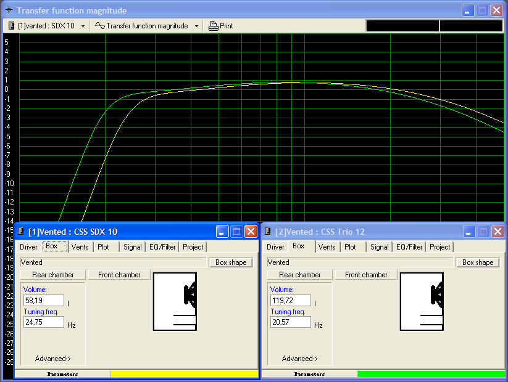The height and width of the screenshot is (382, 508).
Task: Open EQ/Filter tab in CSS Trio 12 window
Action: tap(409, 247)
